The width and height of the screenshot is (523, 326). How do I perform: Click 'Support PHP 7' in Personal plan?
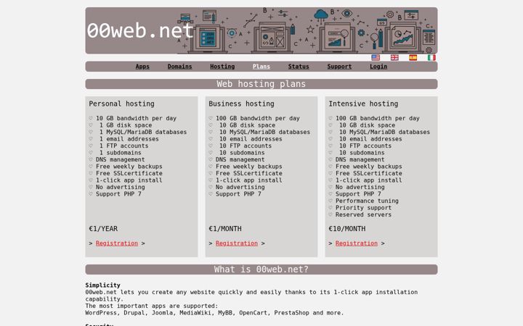pos(118,194)
